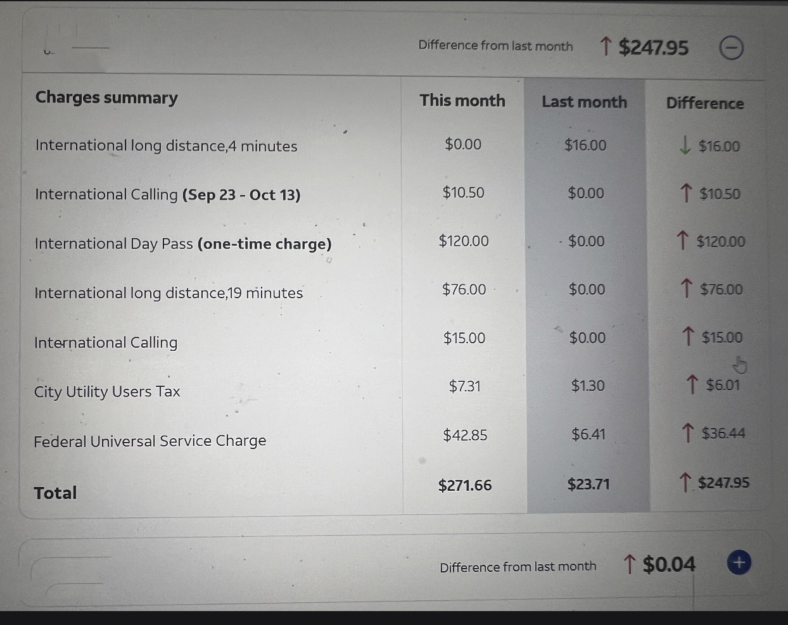Click the Charges summary heading
Screen dimensions: 788x625
[x=106, y=98]
